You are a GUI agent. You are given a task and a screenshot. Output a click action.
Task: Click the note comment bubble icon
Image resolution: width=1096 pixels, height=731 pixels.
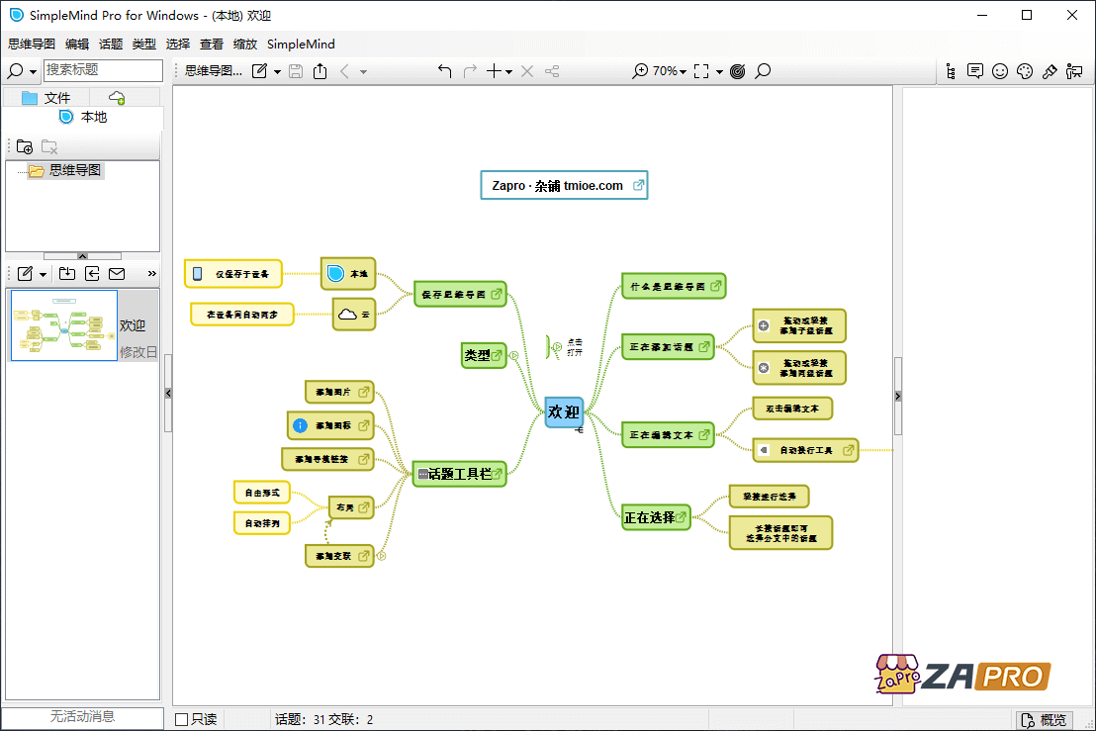pos(975,71)
